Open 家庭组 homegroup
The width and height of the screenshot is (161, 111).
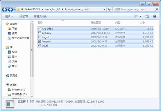click(x=14, y=76)
